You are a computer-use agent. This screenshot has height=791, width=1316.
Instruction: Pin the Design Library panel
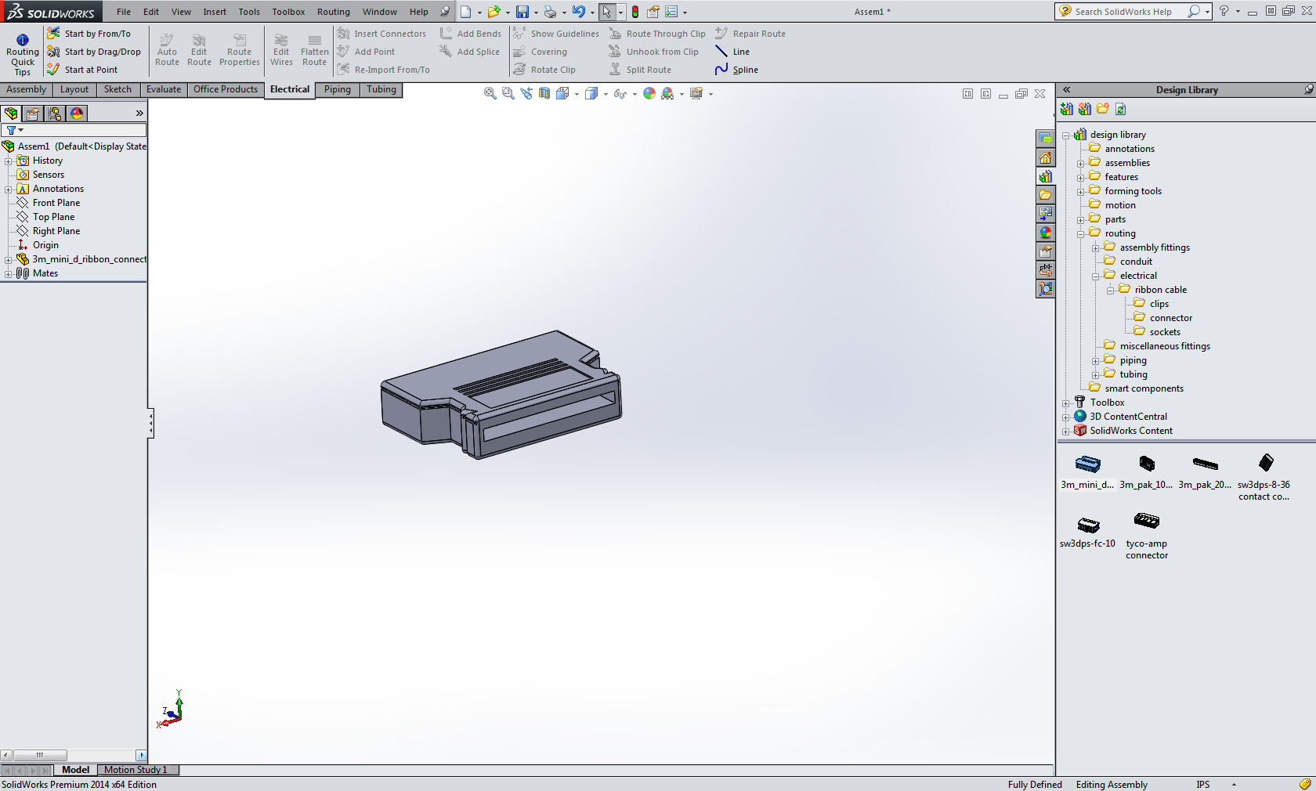coord(1308,90)
